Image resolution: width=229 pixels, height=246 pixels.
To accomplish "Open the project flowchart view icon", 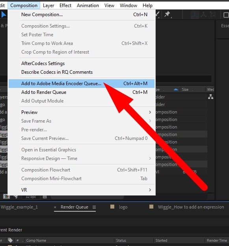I will 210,97.
